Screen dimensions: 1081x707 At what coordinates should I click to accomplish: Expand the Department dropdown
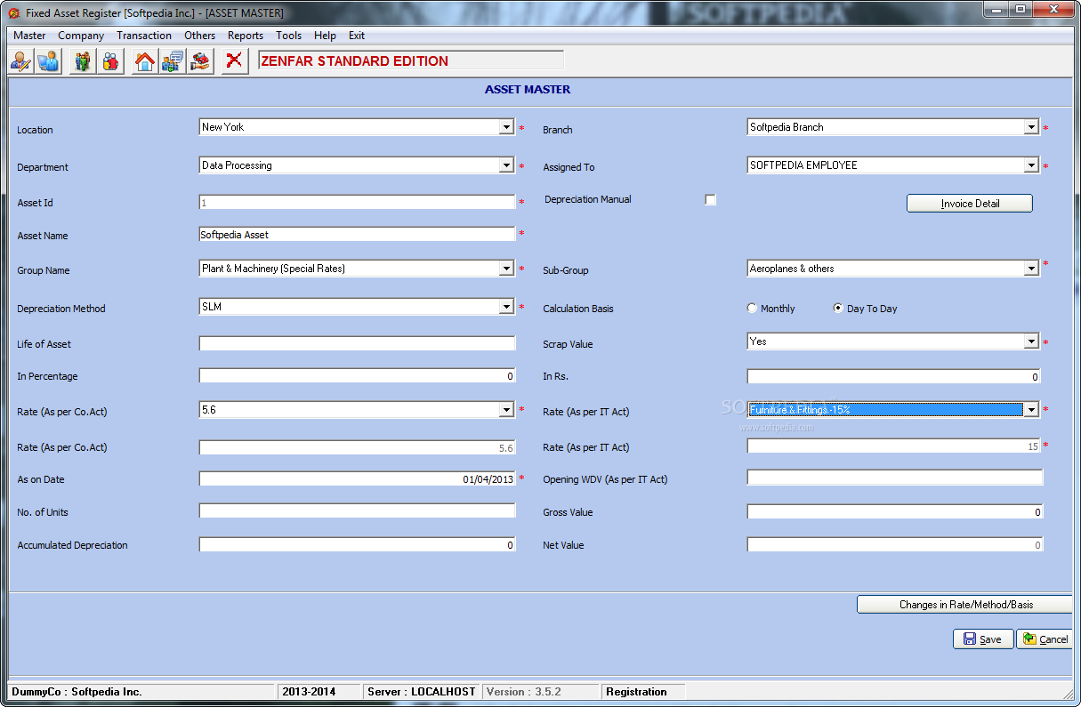click(x=506, y=165)
